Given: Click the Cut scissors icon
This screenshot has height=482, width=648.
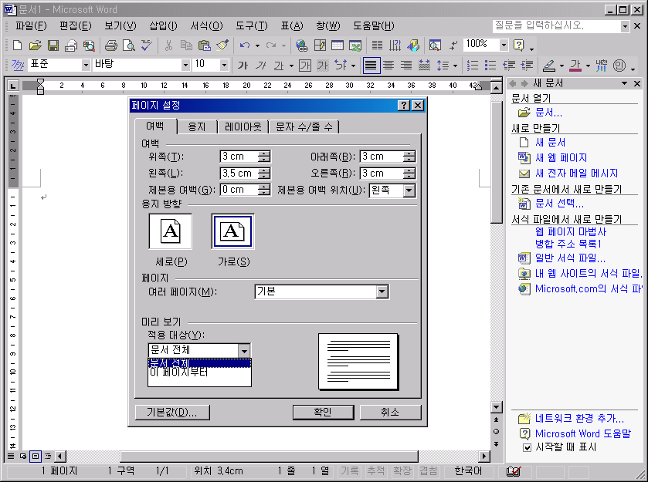Looking at the screenshot, I should pyautogui.click(x=168, y=46).
